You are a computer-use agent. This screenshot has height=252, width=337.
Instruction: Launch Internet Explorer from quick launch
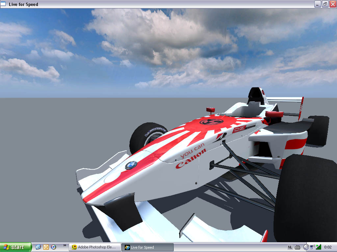(38, 247)
